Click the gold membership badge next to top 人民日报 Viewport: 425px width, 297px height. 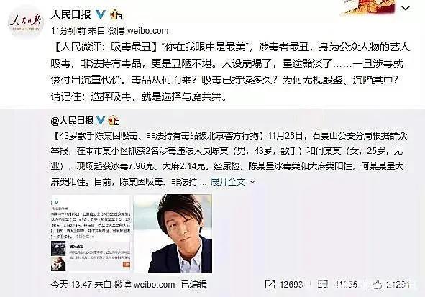coord(116,14)
